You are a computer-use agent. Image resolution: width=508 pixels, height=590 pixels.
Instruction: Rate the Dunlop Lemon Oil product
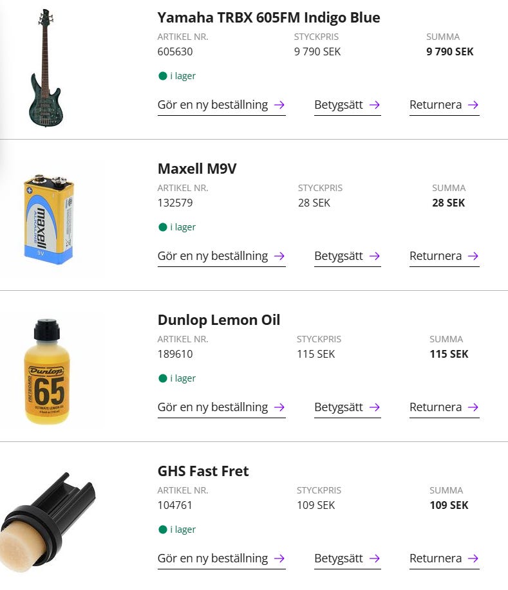[347, 407]
